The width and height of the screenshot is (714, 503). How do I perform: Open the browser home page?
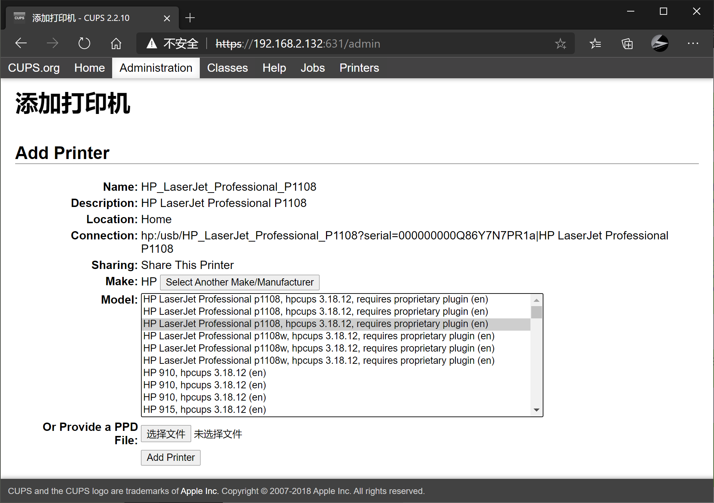click(116, 43)
